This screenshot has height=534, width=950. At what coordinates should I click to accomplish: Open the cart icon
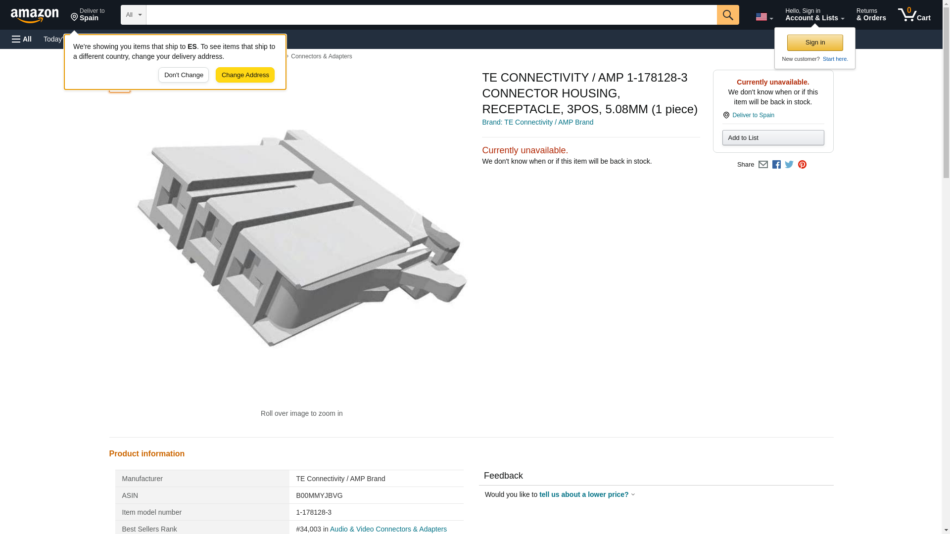pos(914,15)
